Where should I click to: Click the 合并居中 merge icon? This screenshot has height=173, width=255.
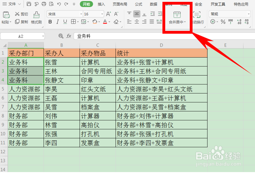tap(177, 15)
